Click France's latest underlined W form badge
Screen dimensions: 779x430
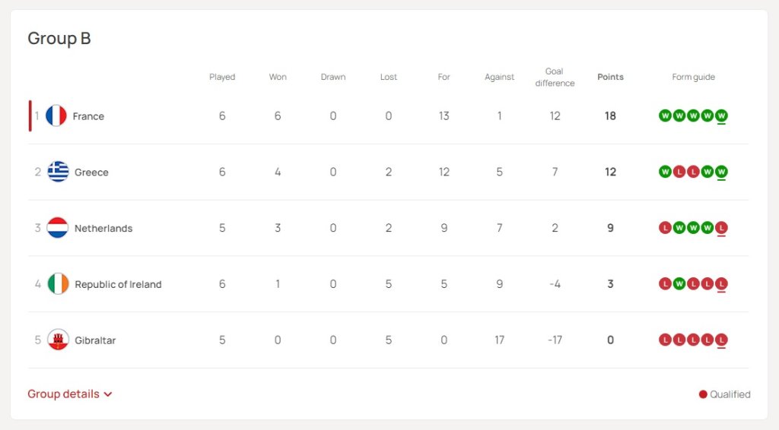coord(721,116)
